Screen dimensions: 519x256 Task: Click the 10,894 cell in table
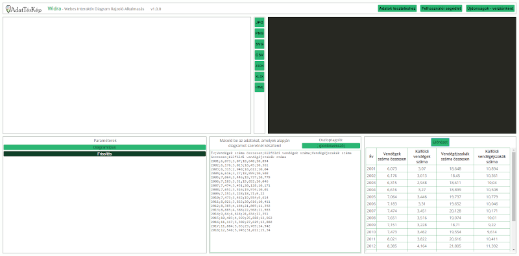click(492, 169)
